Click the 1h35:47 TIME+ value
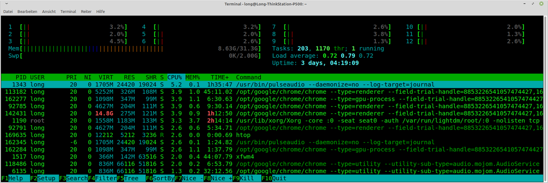Viewport: 548px width, 183px height. click(x=220, y=85)
